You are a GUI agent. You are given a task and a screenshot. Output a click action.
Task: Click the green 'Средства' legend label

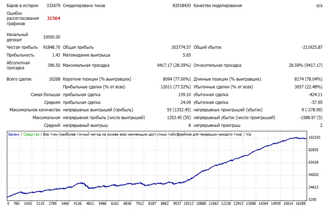pyautogui.click(x=31, y=134)
